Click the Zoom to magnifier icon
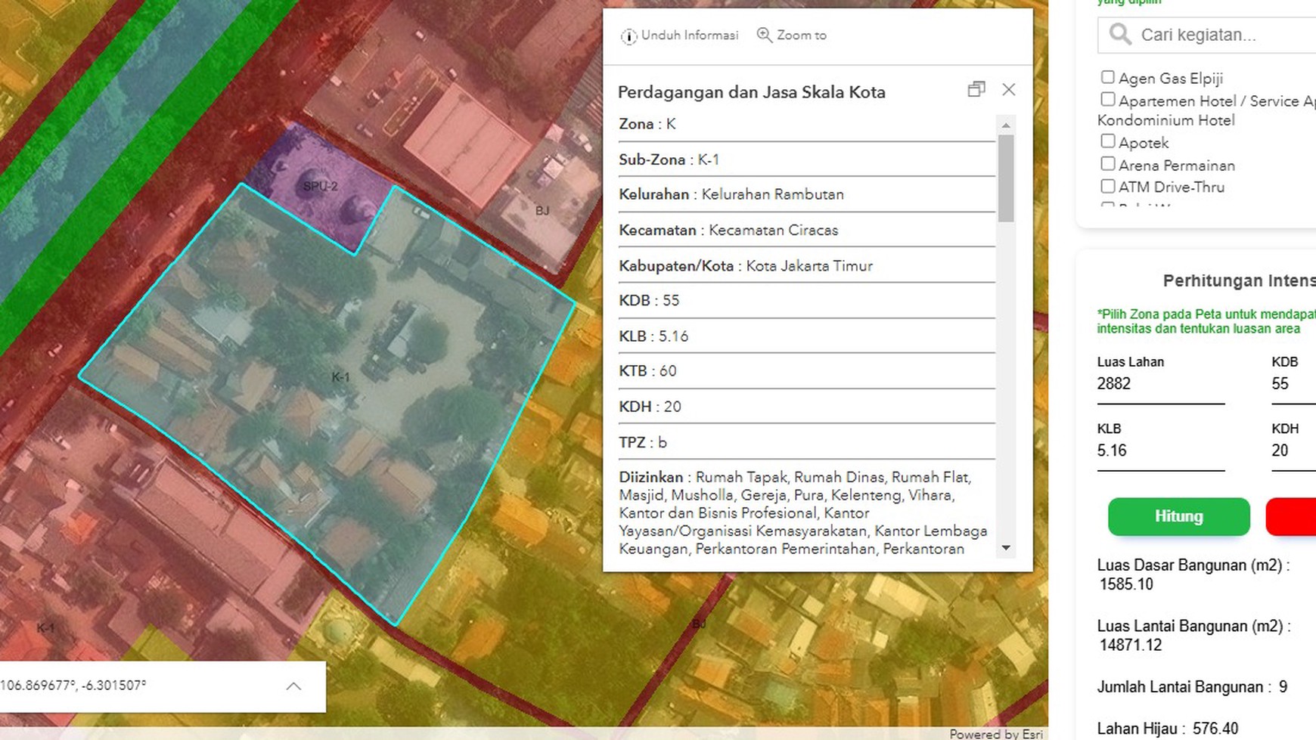 point(765,36)
